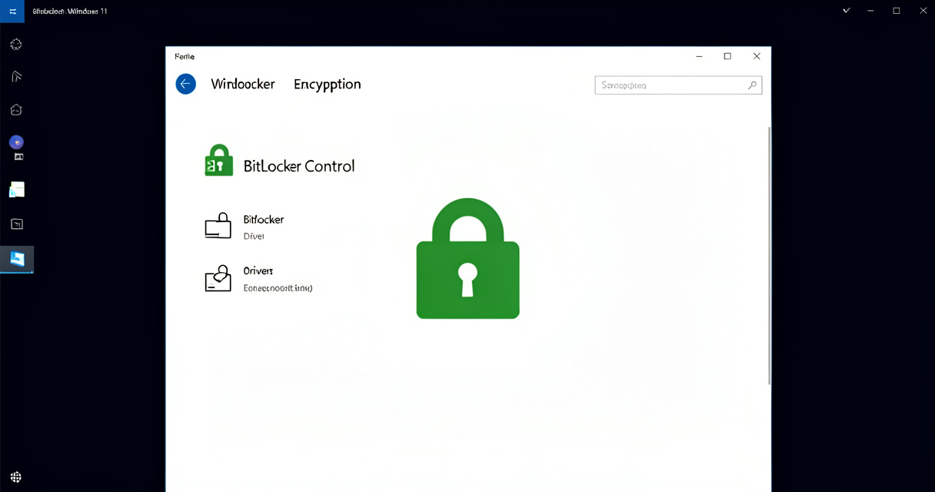Screen dimensions: 935x492
Task: Click the arrow-shaped icon in left sidebar
Action: pos(16,76)
